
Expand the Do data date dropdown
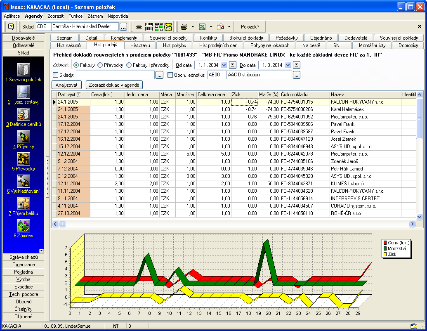288,65
